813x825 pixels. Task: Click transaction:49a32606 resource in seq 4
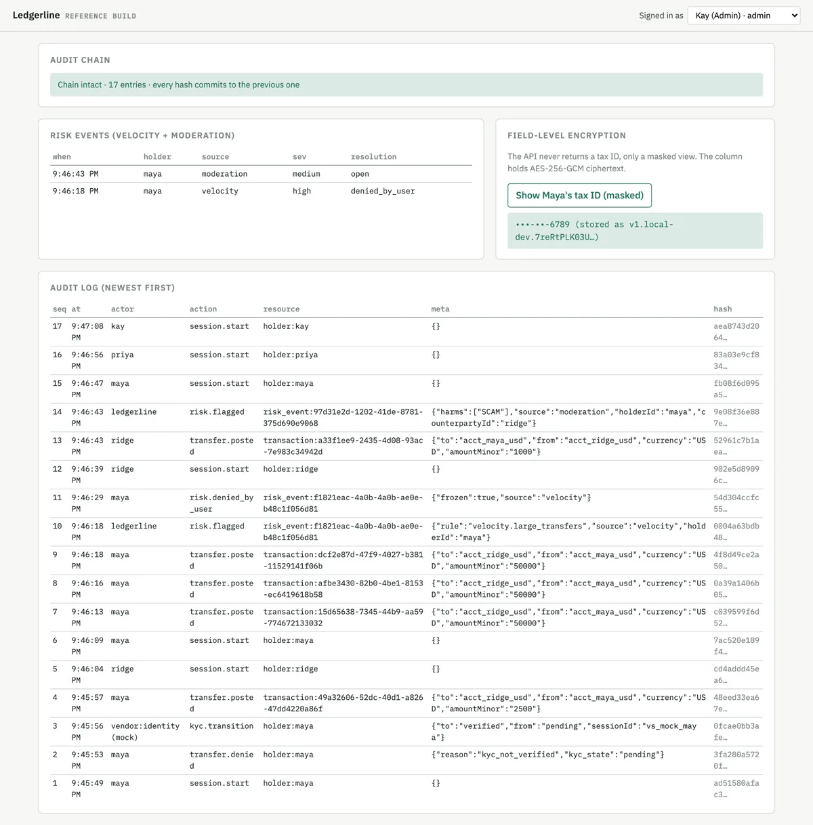[x=343, y=703]
